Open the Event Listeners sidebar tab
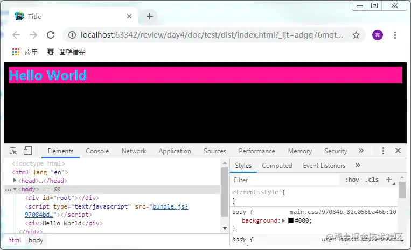 click(x=324, y=166)
